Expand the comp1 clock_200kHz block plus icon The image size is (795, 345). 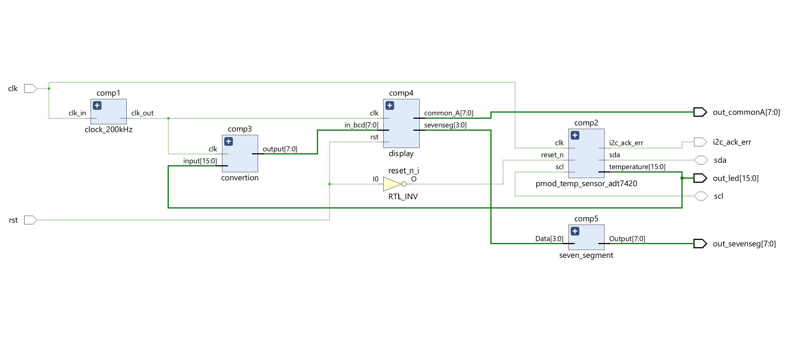tap(97, 106)
